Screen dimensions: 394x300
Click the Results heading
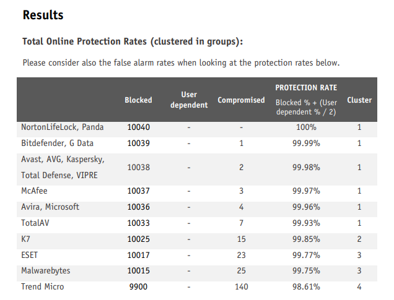pyautogui.click(x=43, y=15)
